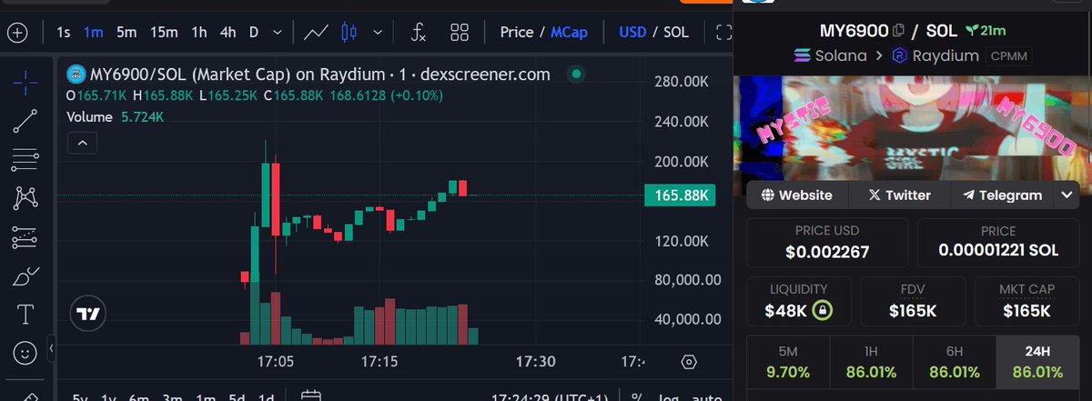Collapse the legend under the Volume label

82,143
